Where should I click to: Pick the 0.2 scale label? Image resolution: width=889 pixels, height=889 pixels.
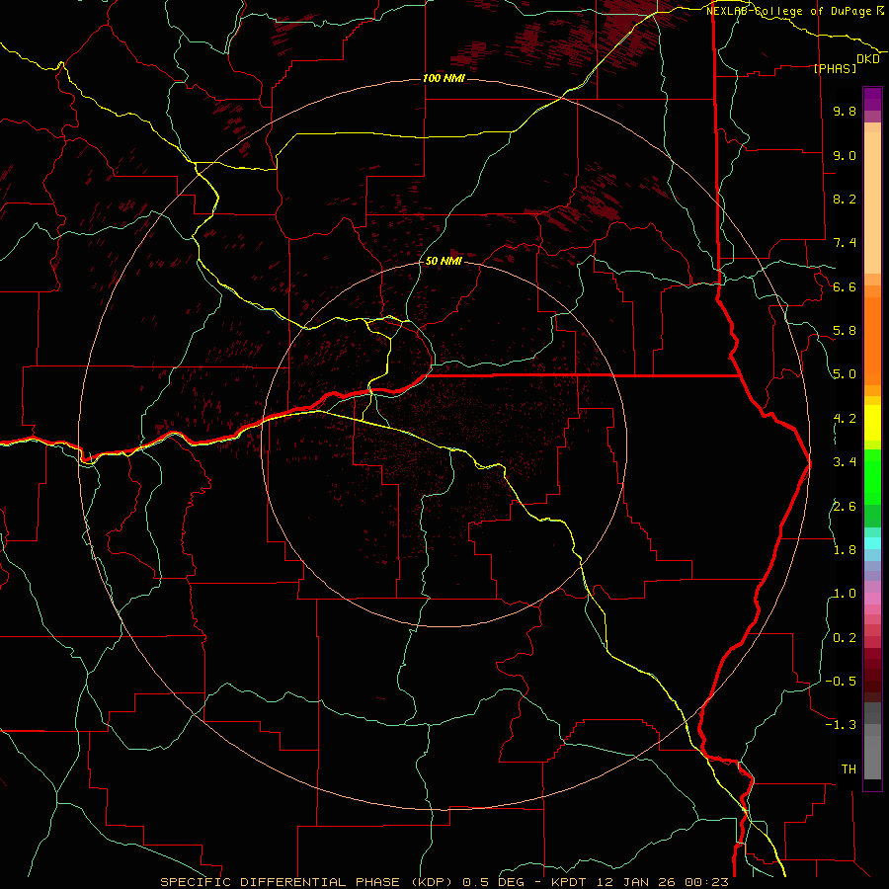845,638
